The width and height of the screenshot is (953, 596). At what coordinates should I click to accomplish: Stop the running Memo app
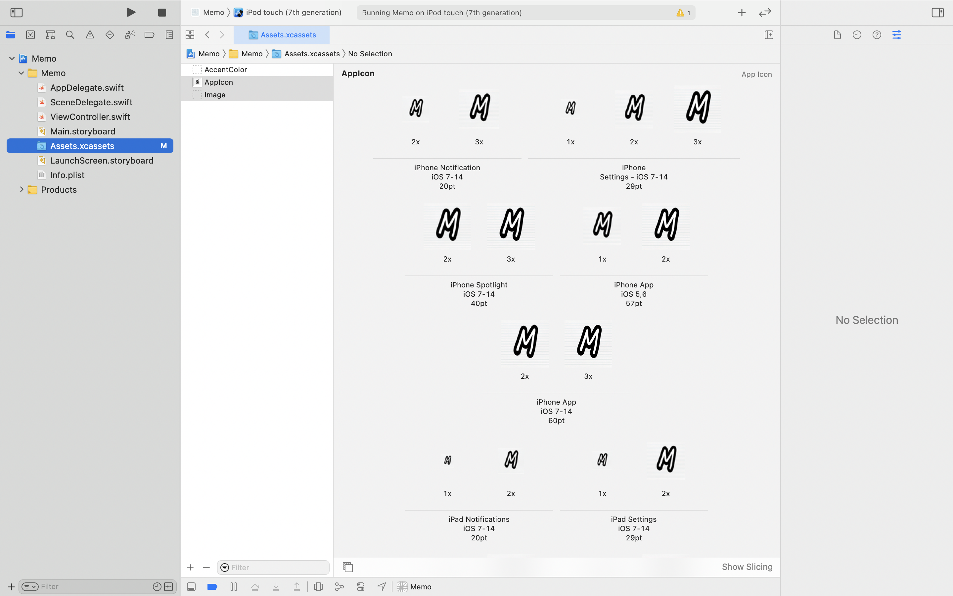tap(162, 13)
